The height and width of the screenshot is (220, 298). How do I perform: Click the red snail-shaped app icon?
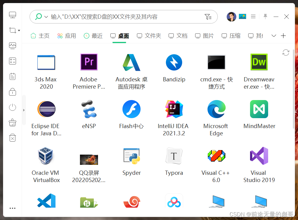[x=132, y=202]
